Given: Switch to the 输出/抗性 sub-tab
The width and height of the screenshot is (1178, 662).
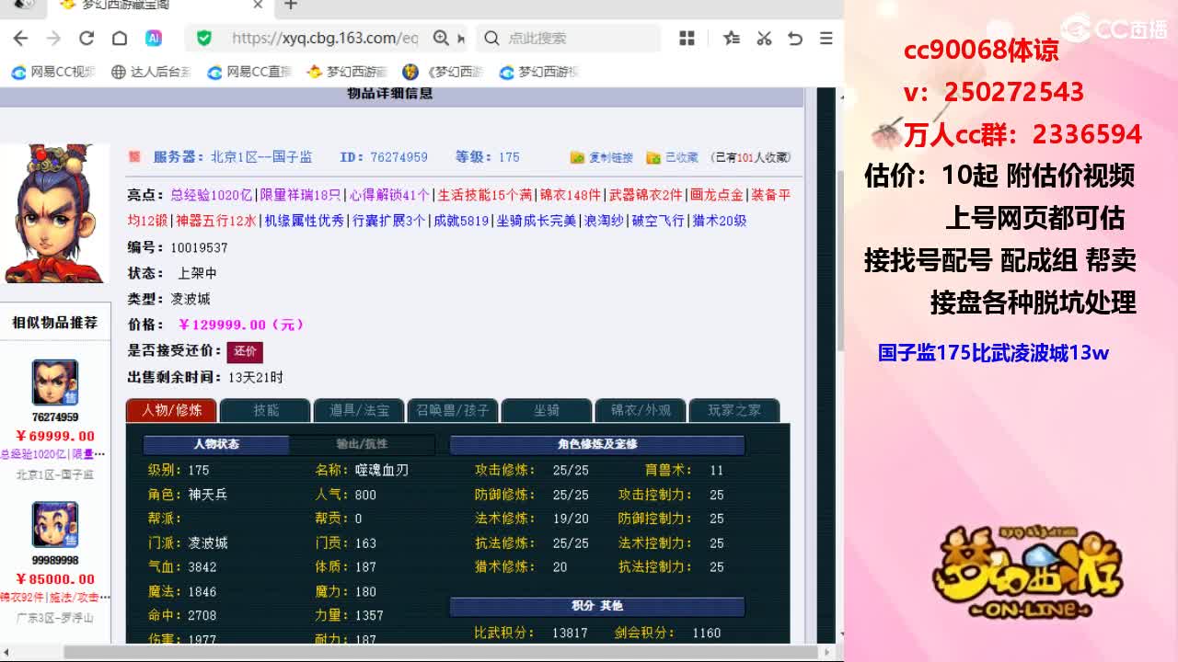Looking at the screenshot, I should point(362,444).
